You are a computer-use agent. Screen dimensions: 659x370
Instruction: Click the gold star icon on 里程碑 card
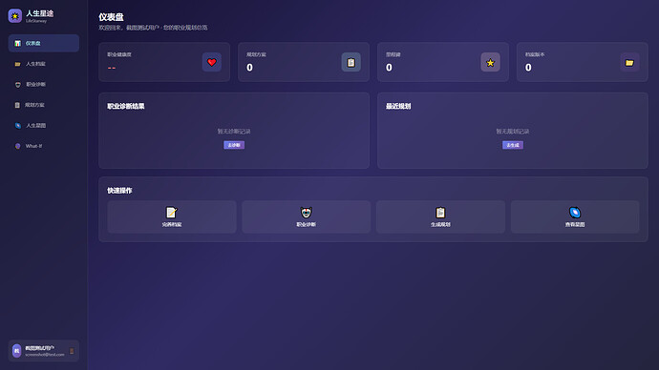(490, 62)
